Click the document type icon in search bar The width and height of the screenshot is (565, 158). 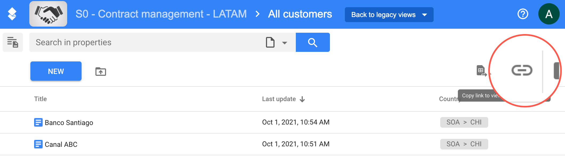pyautogui.click(x=270, y=42)
